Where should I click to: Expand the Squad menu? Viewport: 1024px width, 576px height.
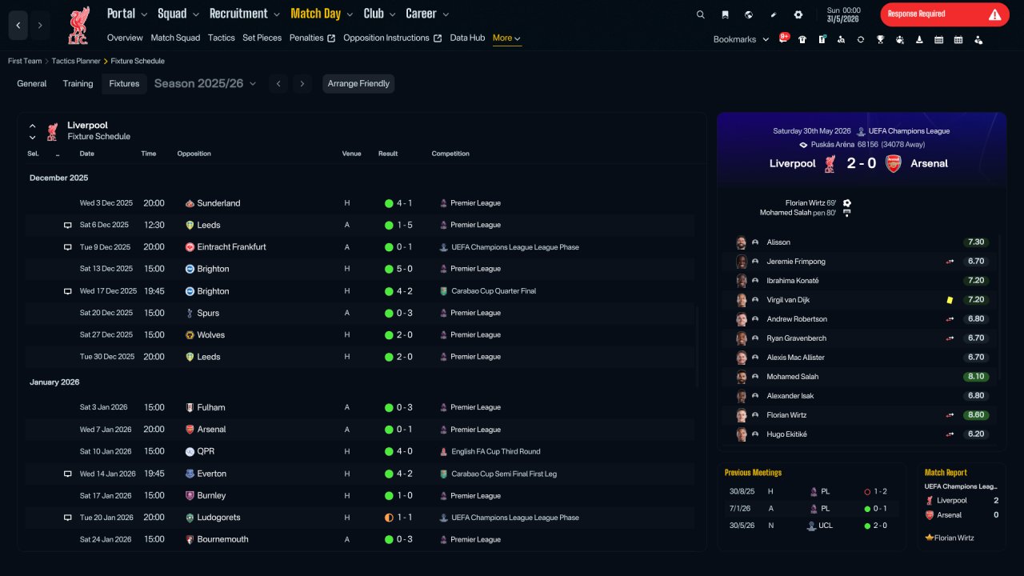tap(178, 14)
